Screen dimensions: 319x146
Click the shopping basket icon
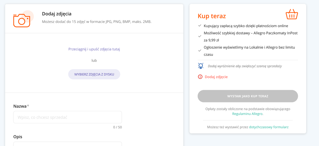(292, 15)
